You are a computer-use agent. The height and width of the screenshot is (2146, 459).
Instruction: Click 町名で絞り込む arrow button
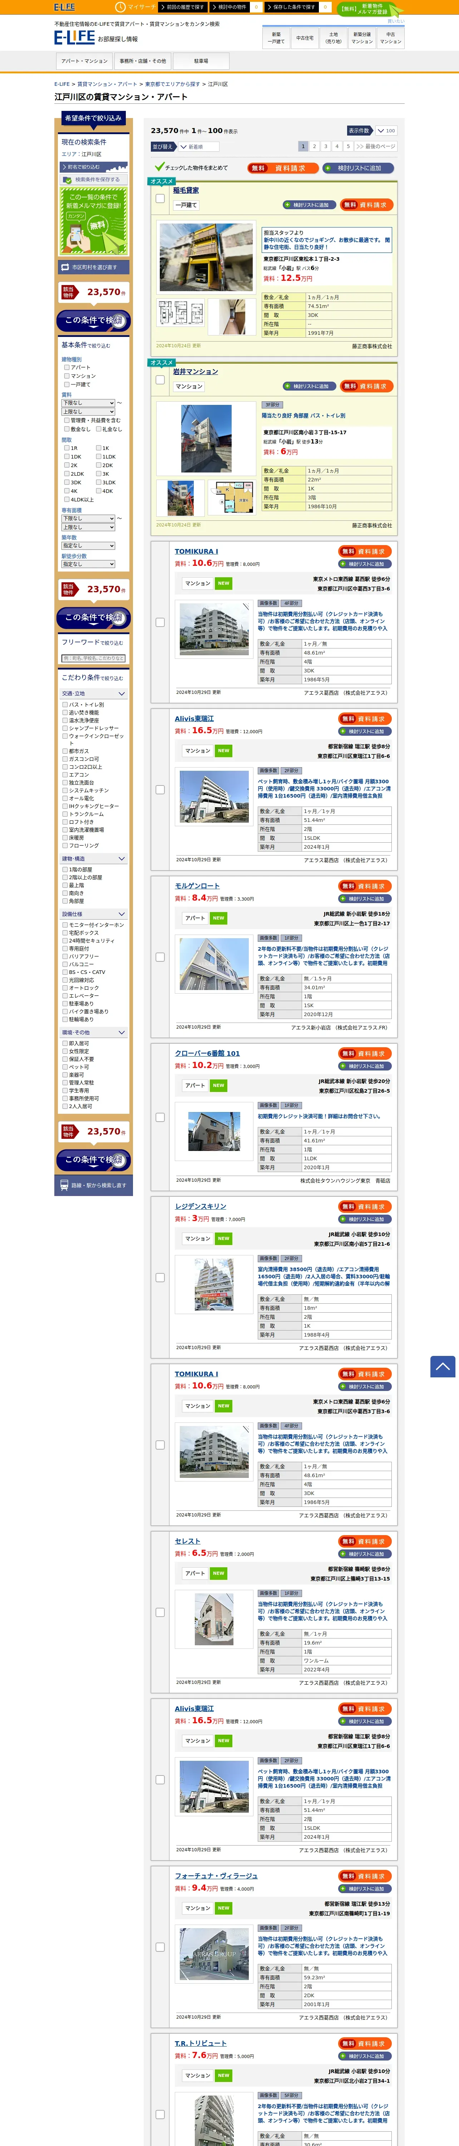point(93,167)
